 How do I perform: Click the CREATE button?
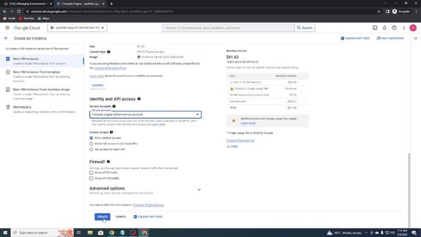click(103, 217)
